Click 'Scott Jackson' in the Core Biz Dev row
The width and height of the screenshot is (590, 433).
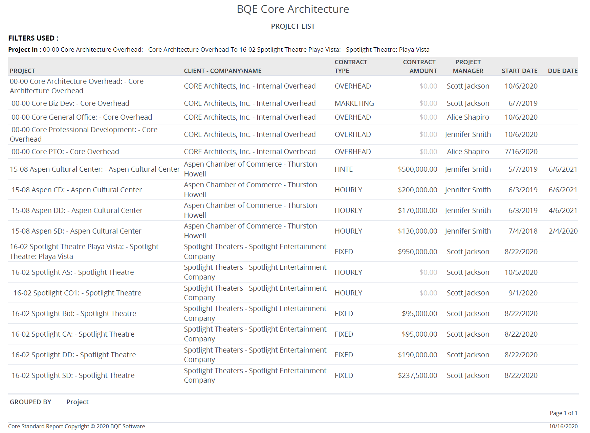pos(468,103)
